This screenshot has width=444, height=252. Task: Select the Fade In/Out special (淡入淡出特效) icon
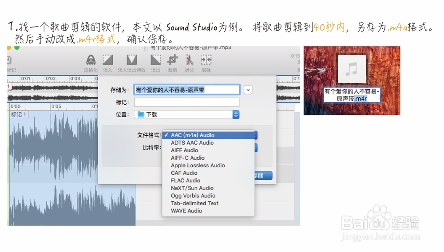132,60
